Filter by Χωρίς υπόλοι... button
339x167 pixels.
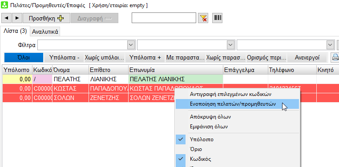point(105,58)
